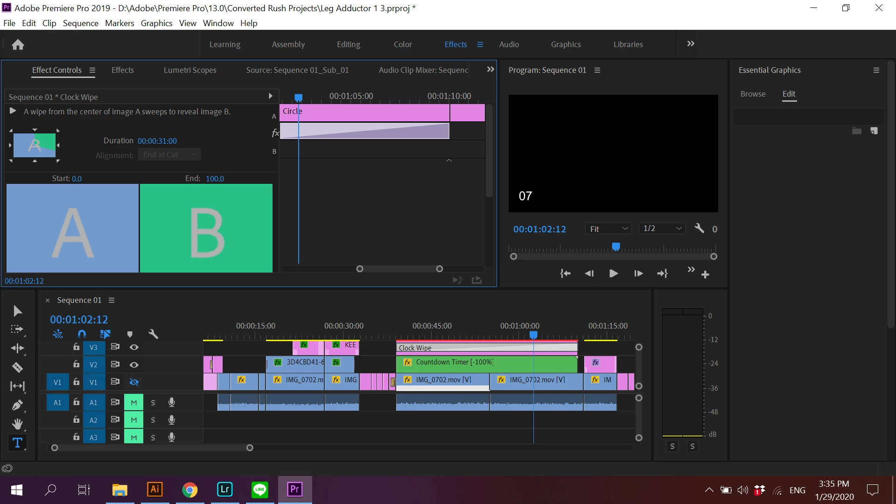Select the Slip tool
This screenshot has width=896, height=504.
pyautogui.click(x=17, y=386)
